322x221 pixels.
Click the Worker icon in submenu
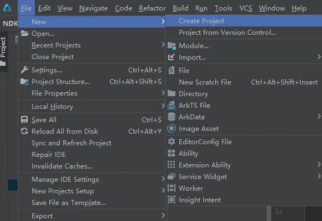point(172,188)
